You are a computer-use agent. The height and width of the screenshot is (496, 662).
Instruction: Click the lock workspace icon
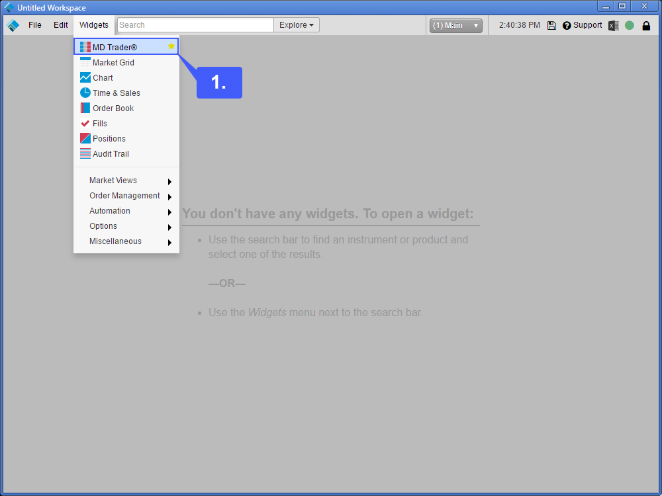(x=646, y=26)
